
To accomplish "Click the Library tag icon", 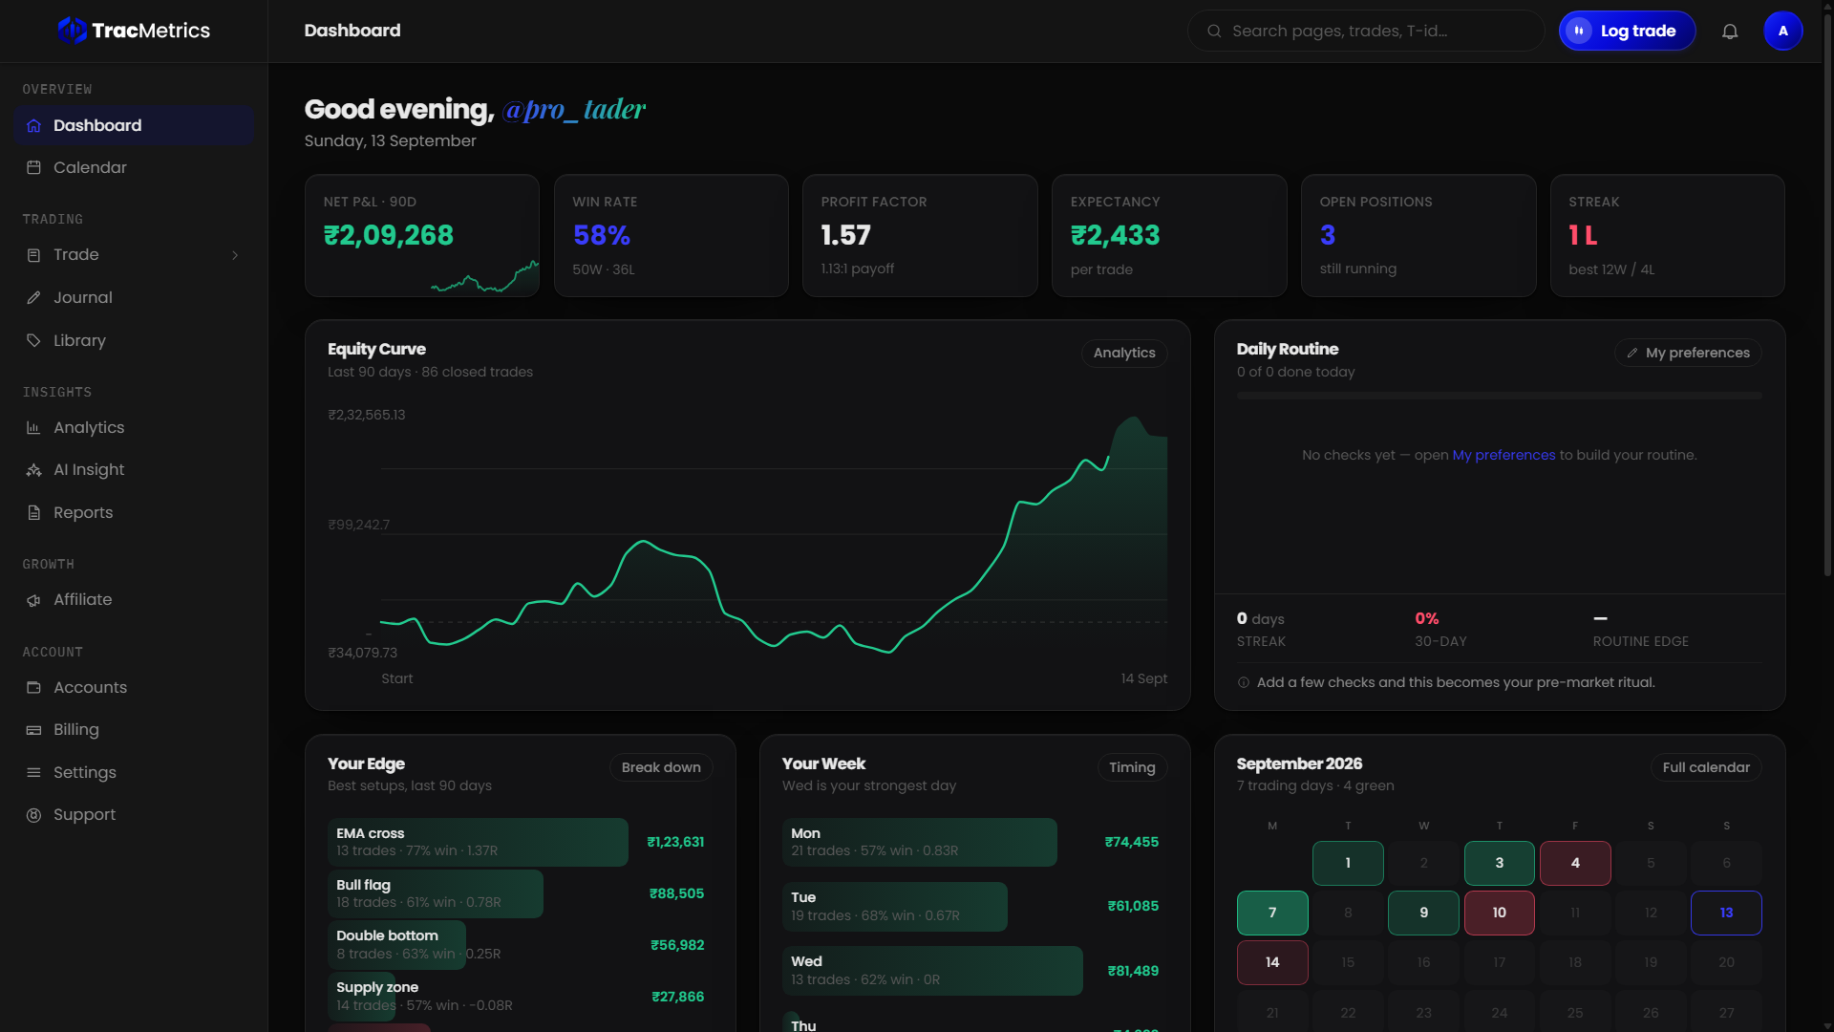I will click(x=33, y=340).
